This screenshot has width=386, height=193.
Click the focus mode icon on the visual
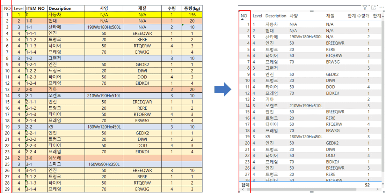[373, 7]
